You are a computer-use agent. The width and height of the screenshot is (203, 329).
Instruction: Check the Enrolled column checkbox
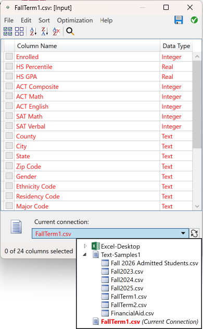coord(9,56)
